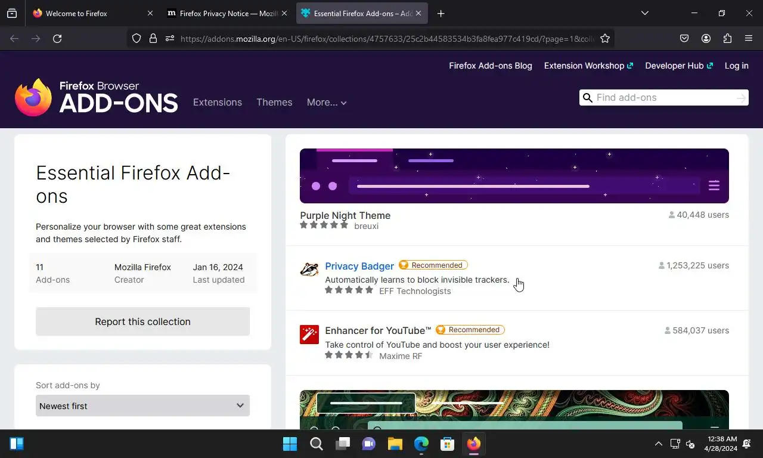Open Developer Hub link

tap(679, 66)
